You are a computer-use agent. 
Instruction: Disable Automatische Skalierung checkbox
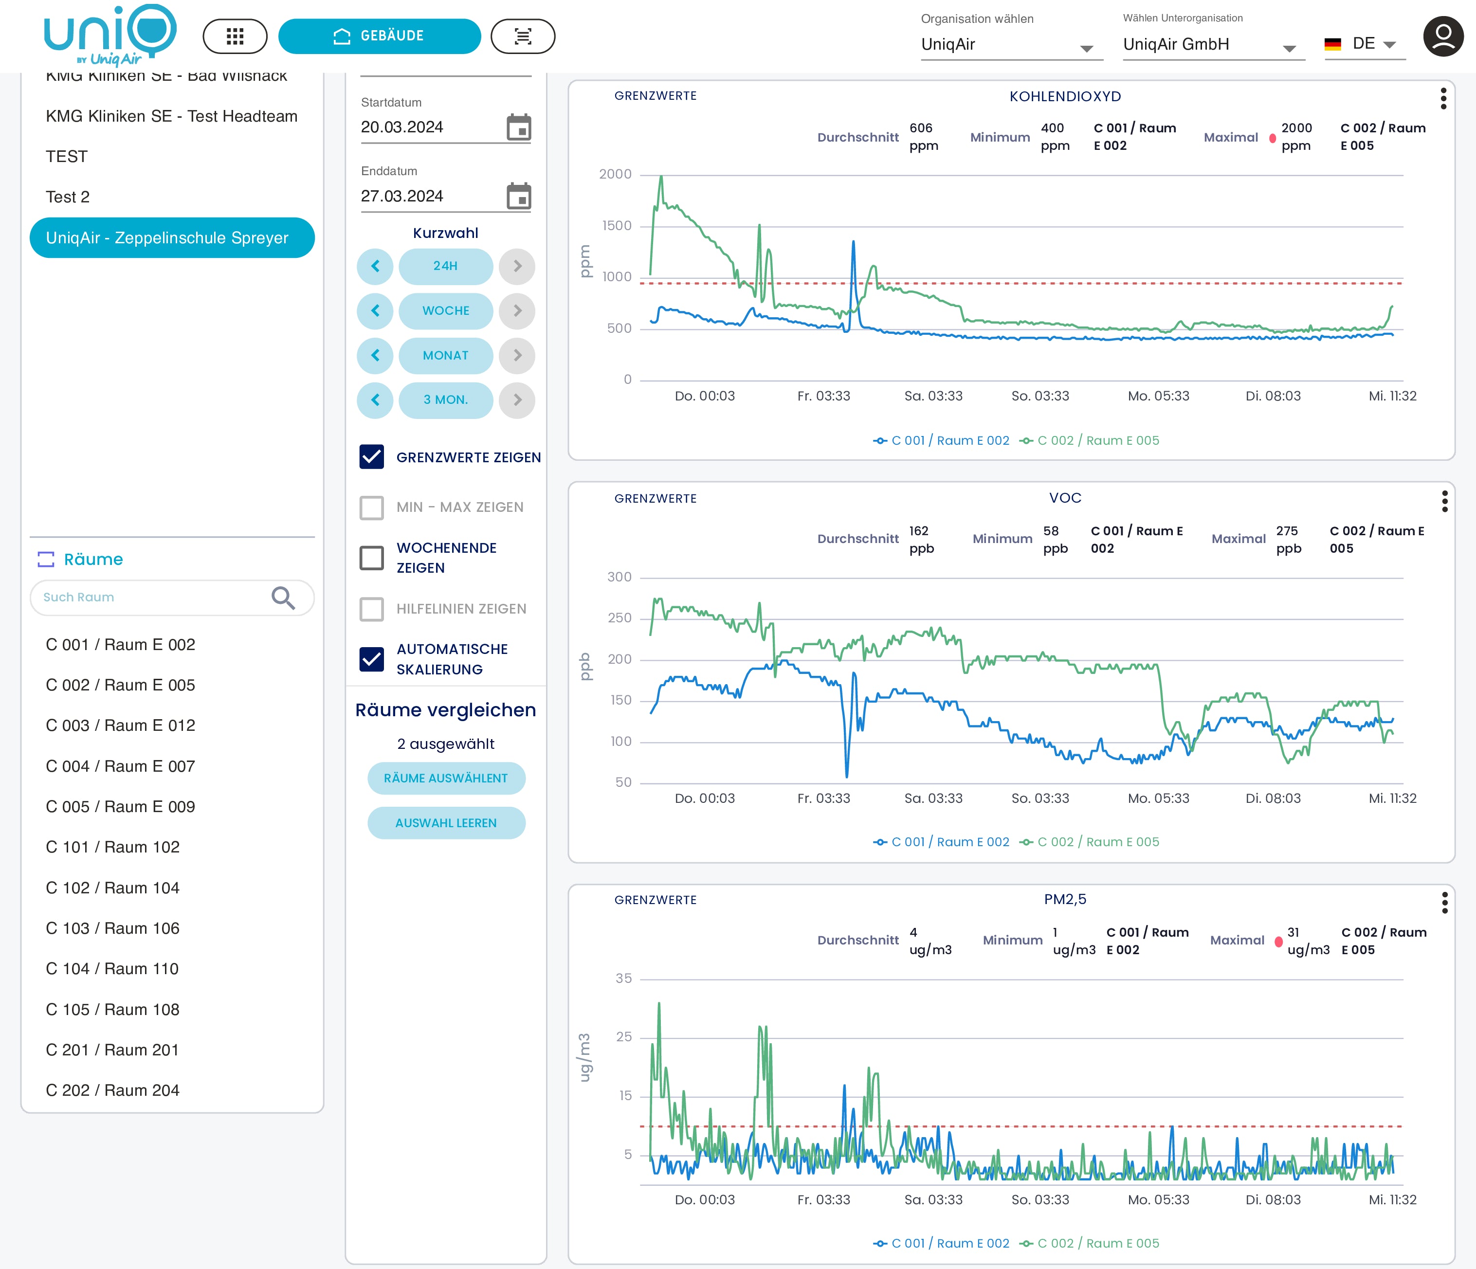[372, 659]
